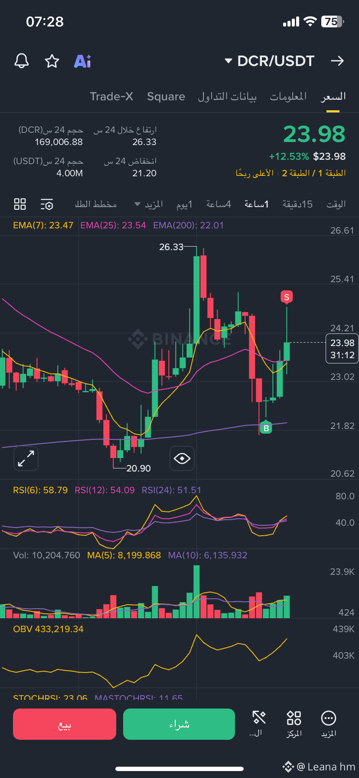Tap the cellular signal bars icon
The height and width of the screenshot is (778, 359).
[x=291, y=22]
